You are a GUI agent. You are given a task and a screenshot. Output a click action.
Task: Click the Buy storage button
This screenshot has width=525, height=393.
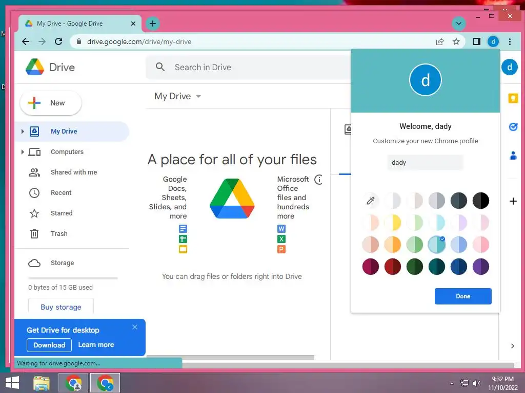[61, 307]
